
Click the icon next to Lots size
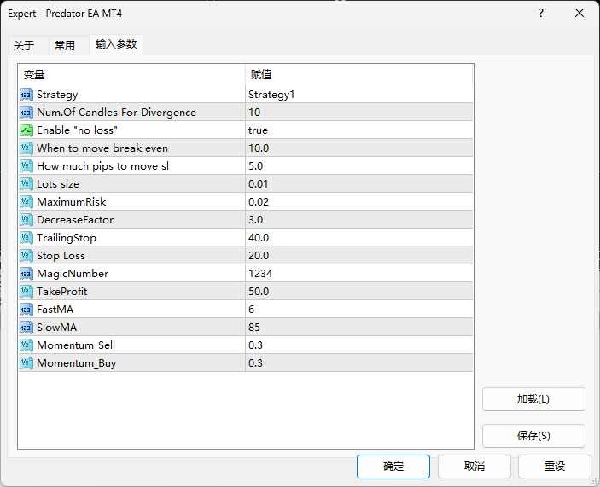pyautogui.click(x=26, y=184)
